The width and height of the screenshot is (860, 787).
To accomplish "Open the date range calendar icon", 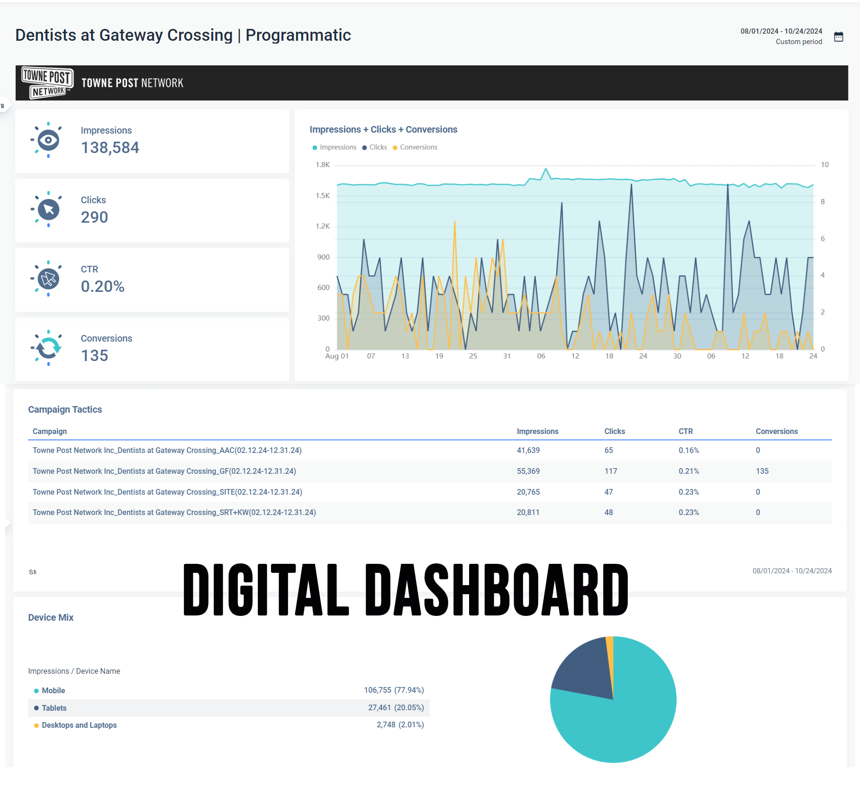I will (838, 36).
